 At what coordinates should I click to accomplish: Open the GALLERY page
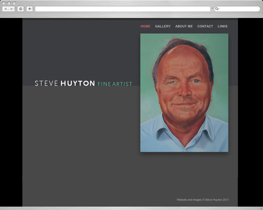point(163,26)
